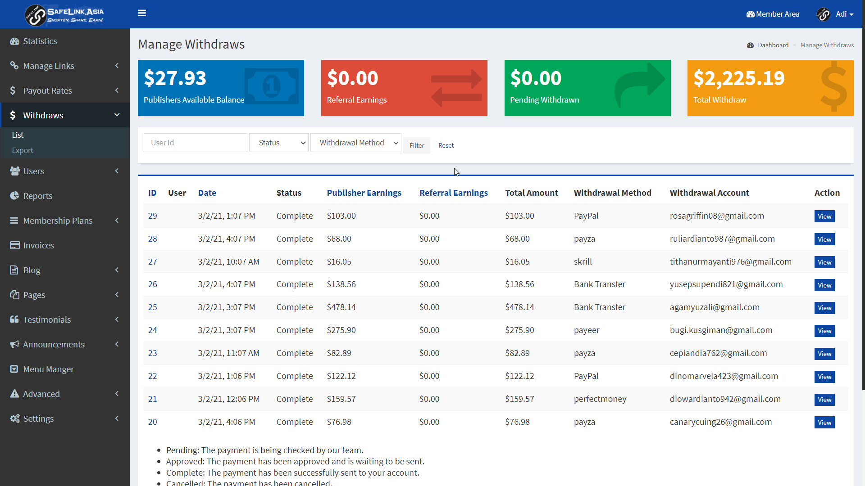Screen dimensions: 865x486
Task: Click the hamburger menu icon in header
Action: tap(142, 13)
